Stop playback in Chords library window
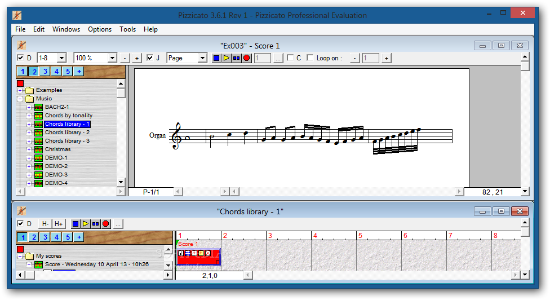The height and width of the screenshot is (300, 550). pos(76,224)
